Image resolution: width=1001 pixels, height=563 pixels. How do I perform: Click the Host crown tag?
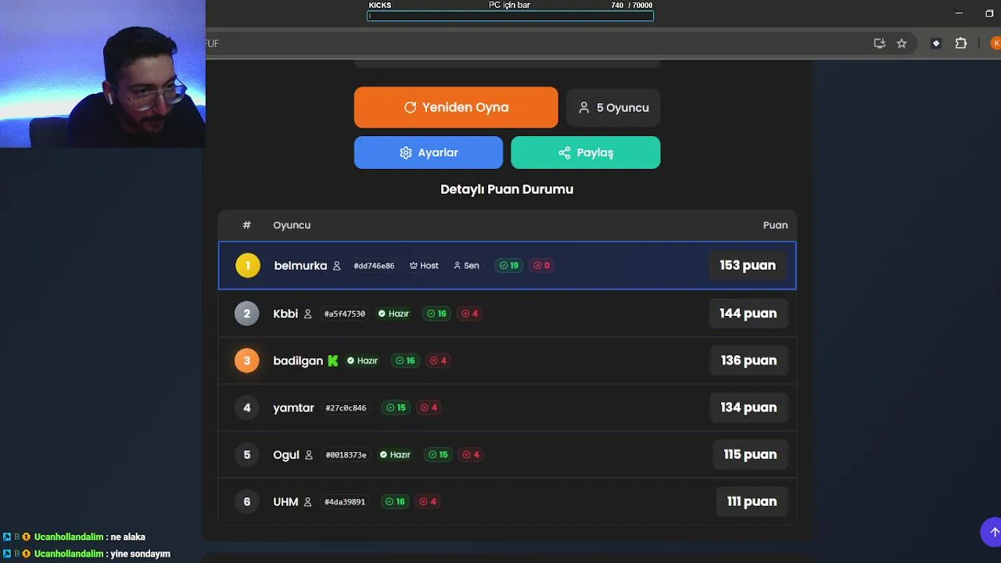[x=424, y=266]
